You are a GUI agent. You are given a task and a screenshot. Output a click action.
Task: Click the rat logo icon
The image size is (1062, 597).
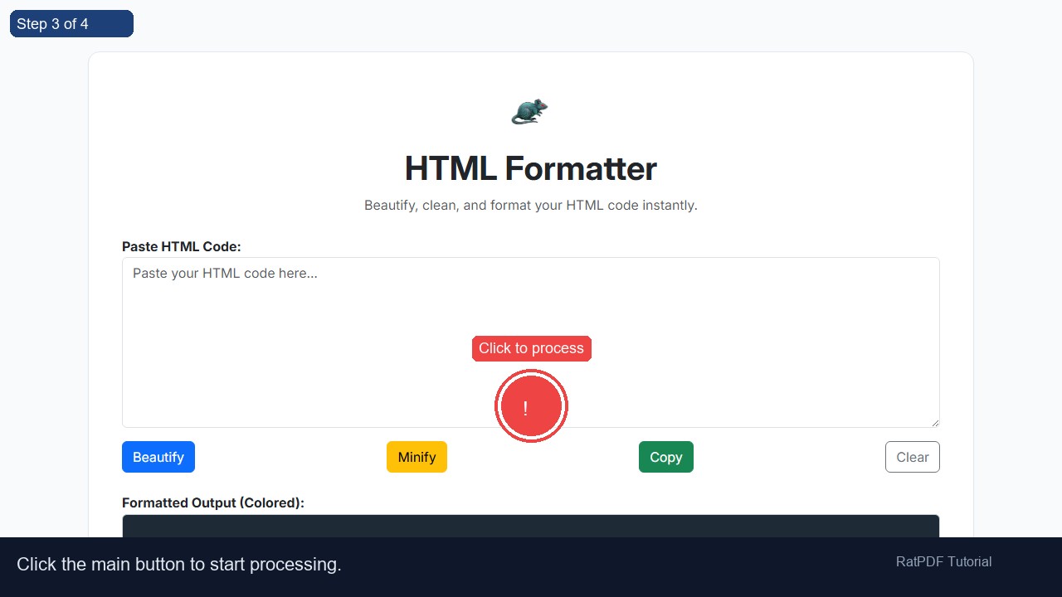pyautogui.click(x=530, y=111)
